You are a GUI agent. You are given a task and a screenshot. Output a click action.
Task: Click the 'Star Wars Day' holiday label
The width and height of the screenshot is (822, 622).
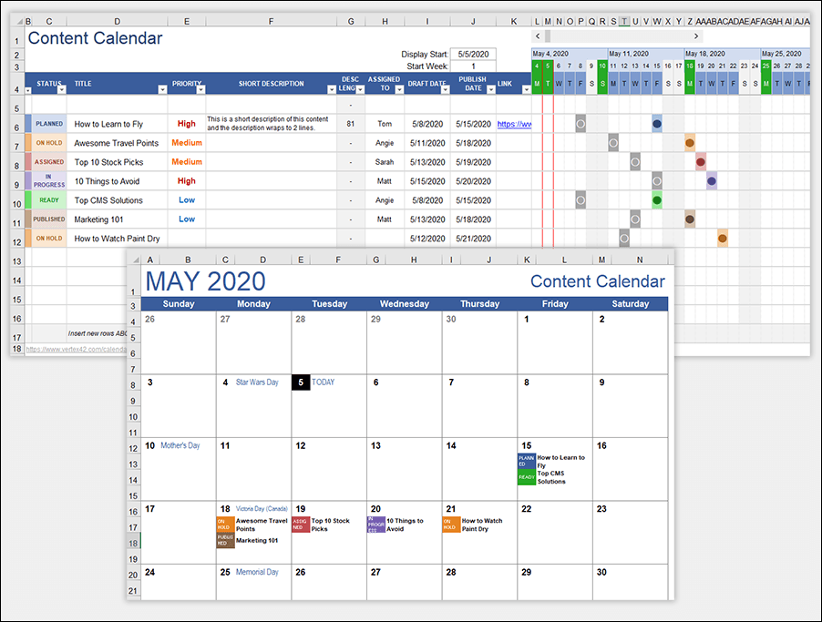[x=257, y=382]
